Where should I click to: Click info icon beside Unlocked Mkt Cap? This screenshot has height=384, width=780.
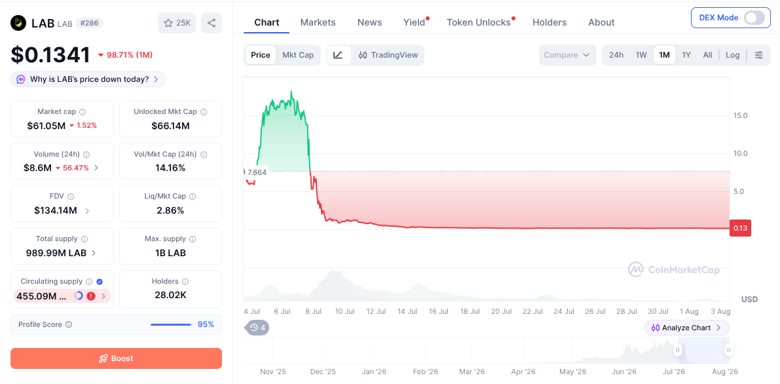click(x=204, y=112)
